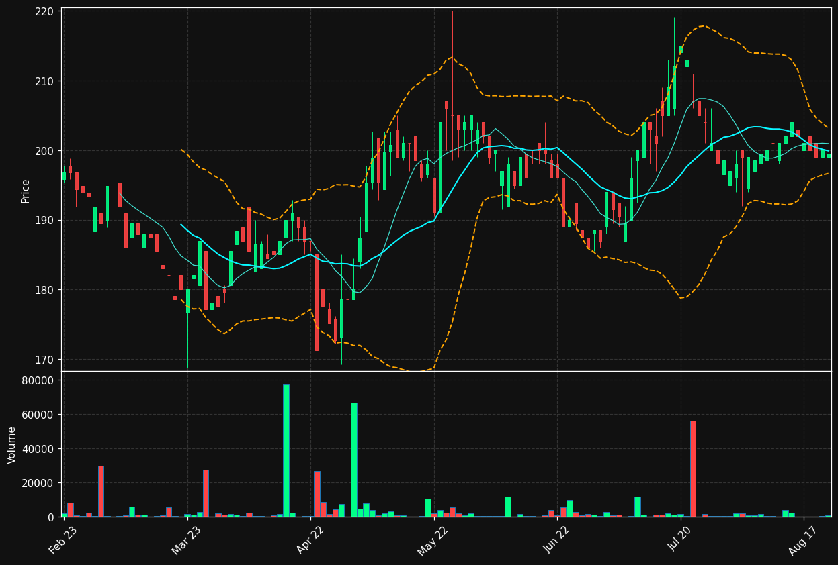
Task: Click the 60000 volume tick label
Action: [x=38, y=415]
